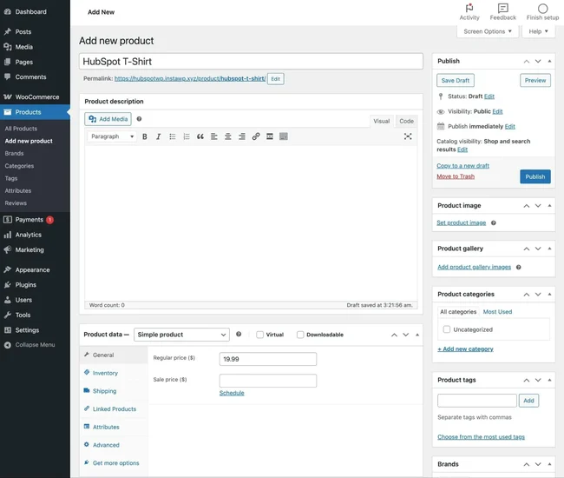Viewport: 564px width, 478px height.
Task: Toggle bold formatting in editor toolbar
Action: pyautogui.click(x=145, y=136)
